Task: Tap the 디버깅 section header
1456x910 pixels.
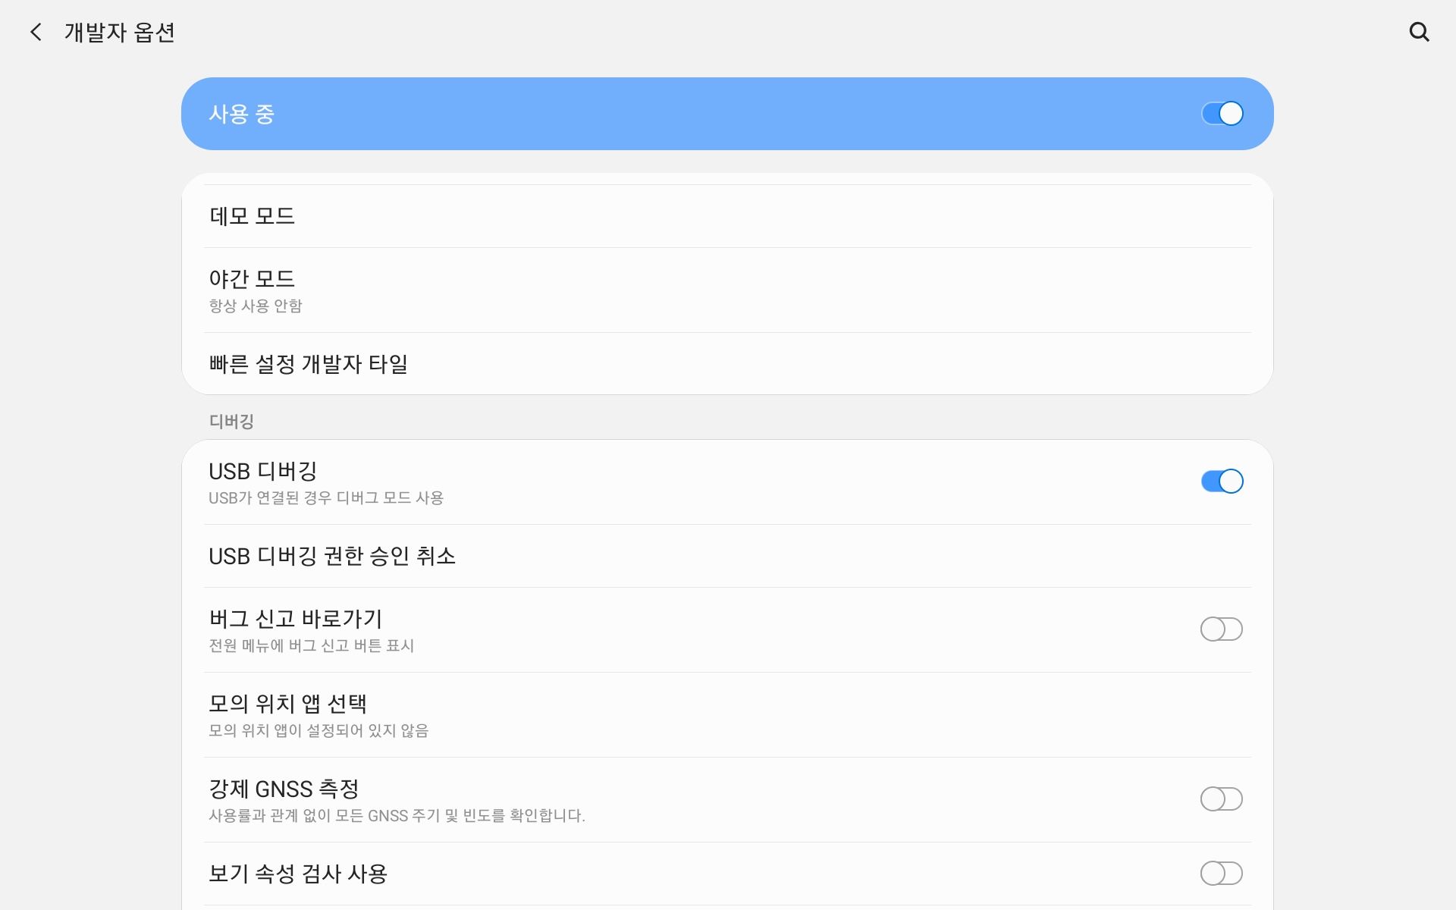Action: coord(231,422)
